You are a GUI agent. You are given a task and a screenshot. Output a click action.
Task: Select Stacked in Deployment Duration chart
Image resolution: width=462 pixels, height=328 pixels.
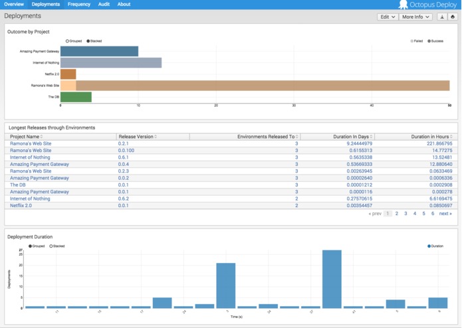(57, 246)
